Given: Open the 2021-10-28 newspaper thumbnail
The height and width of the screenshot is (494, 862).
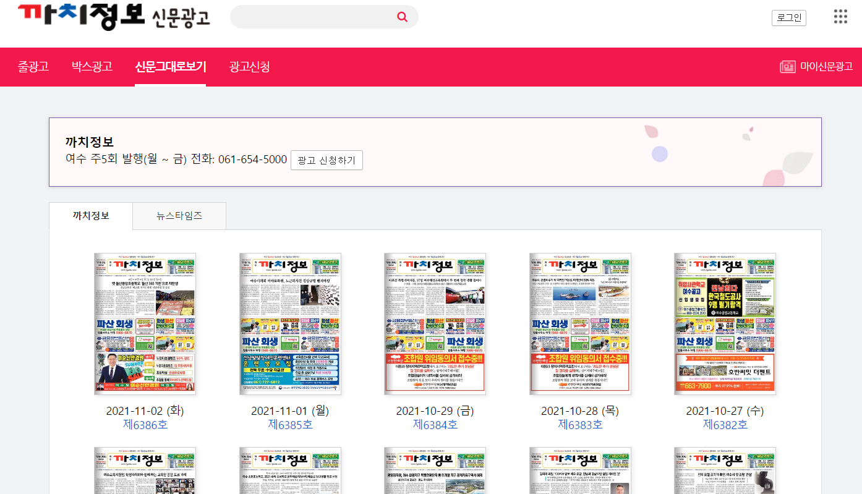Looking at the screenshot, I should click(580, 323).
